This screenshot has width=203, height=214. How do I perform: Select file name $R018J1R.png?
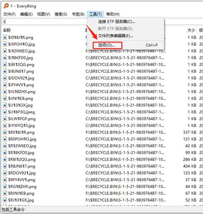coord(21,132)
